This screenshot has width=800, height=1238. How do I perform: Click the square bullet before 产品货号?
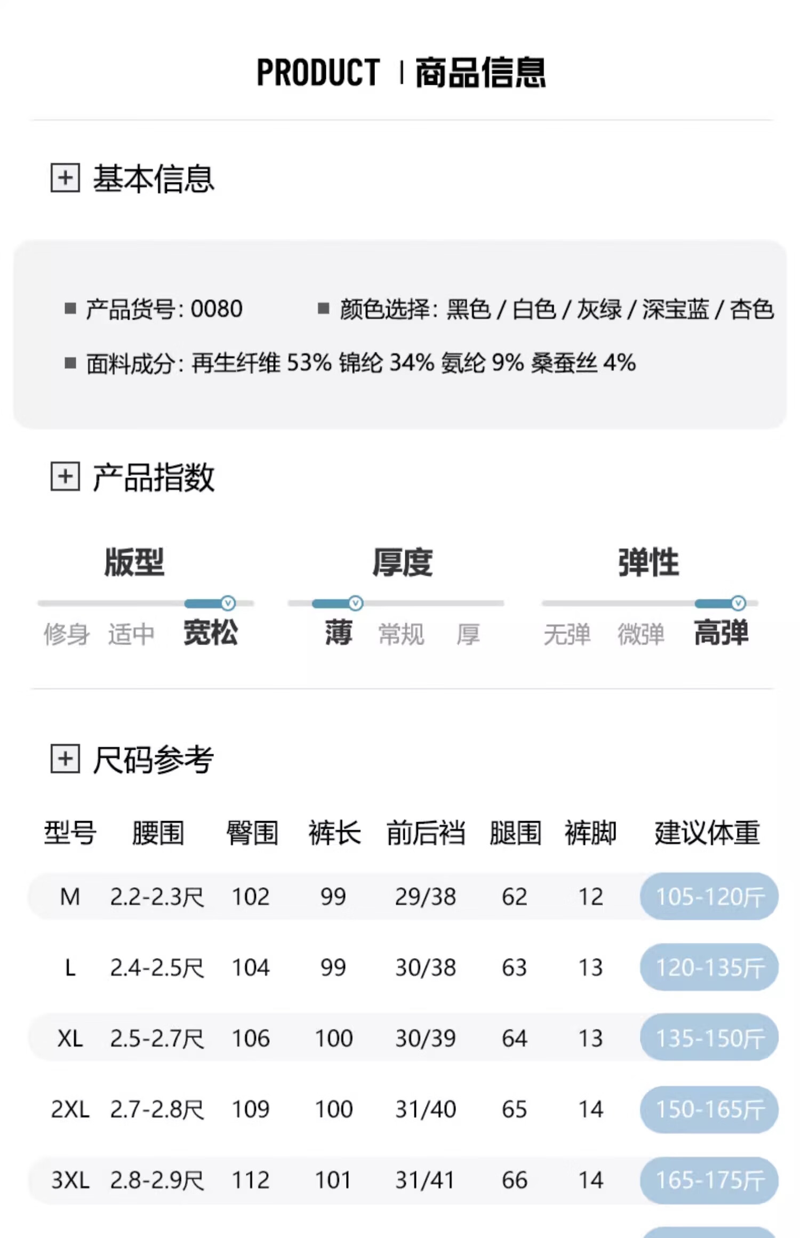pyautogui.click(x=70, y=308)
